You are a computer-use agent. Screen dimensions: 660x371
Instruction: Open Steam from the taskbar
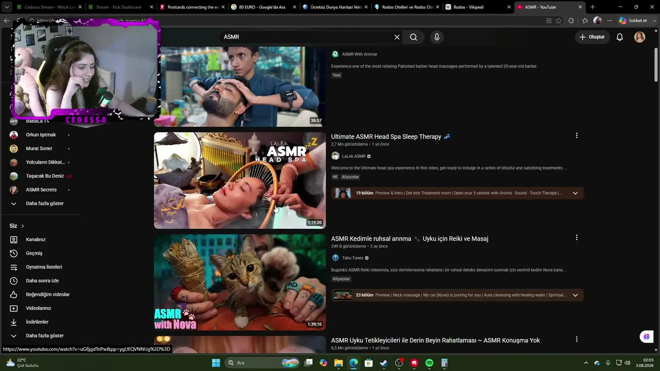pos(384,363)
